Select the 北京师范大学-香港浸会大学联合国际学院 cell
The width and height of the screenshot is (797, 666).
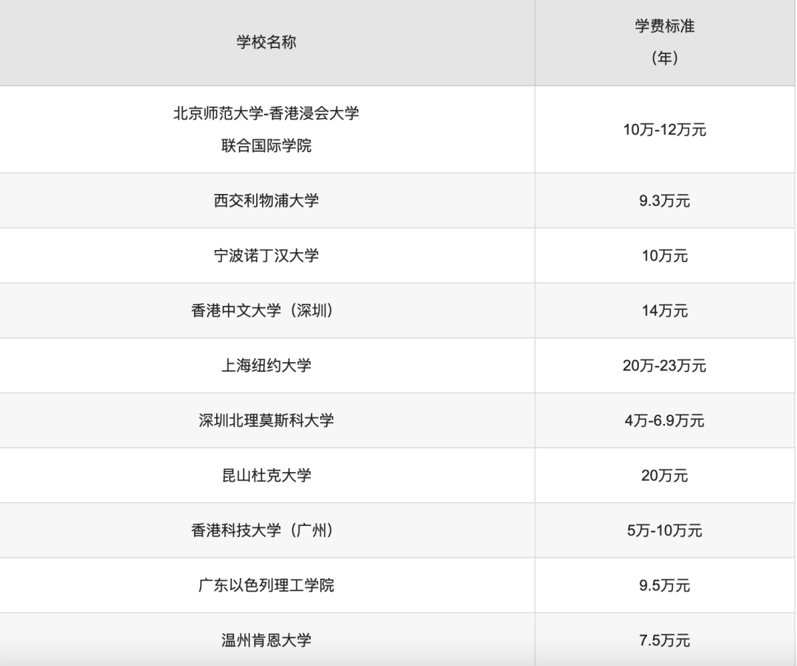(x=266, y=130)
